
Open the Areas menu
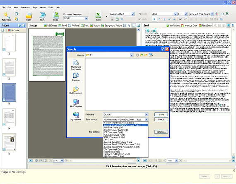(x=43, y=7)
